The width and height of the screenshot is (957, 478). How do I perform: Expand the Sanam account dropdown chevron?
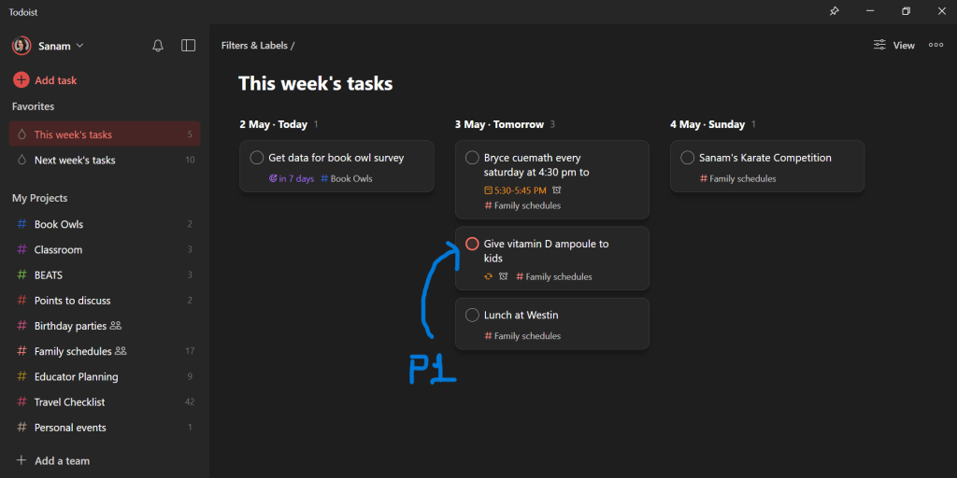(x=80, y=46)
